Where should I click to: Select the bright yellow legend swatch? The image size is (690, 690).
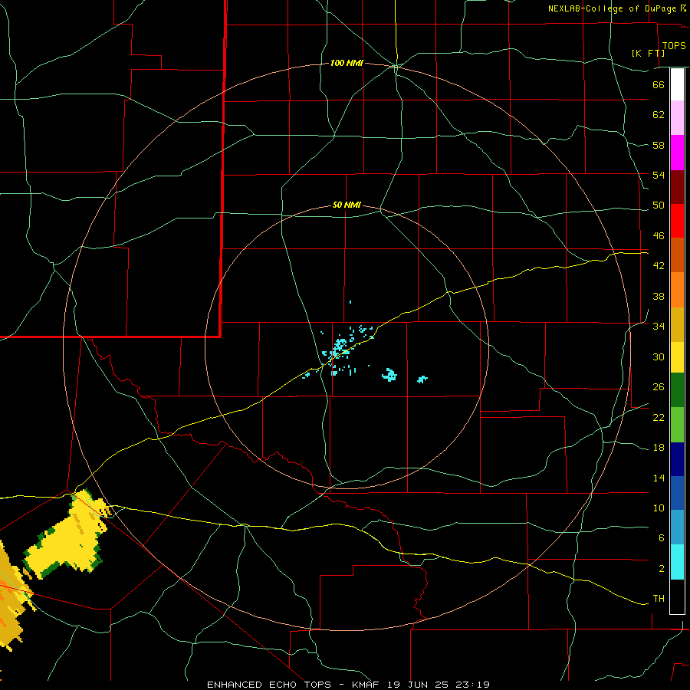tap(677, 357)
